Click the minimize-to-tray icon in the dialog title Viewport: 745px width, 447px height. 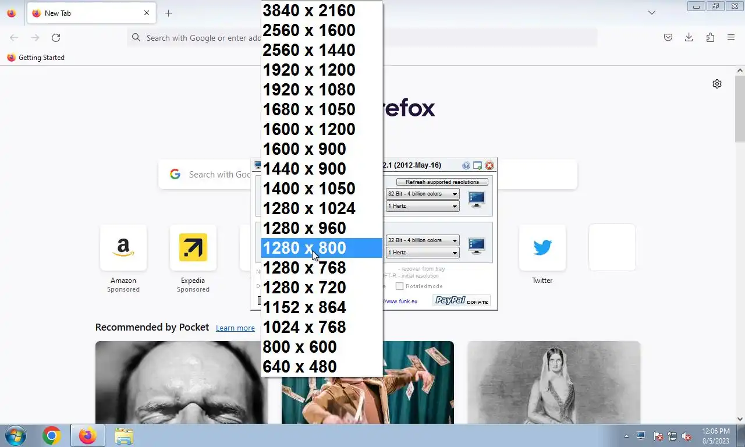[477, 165]
